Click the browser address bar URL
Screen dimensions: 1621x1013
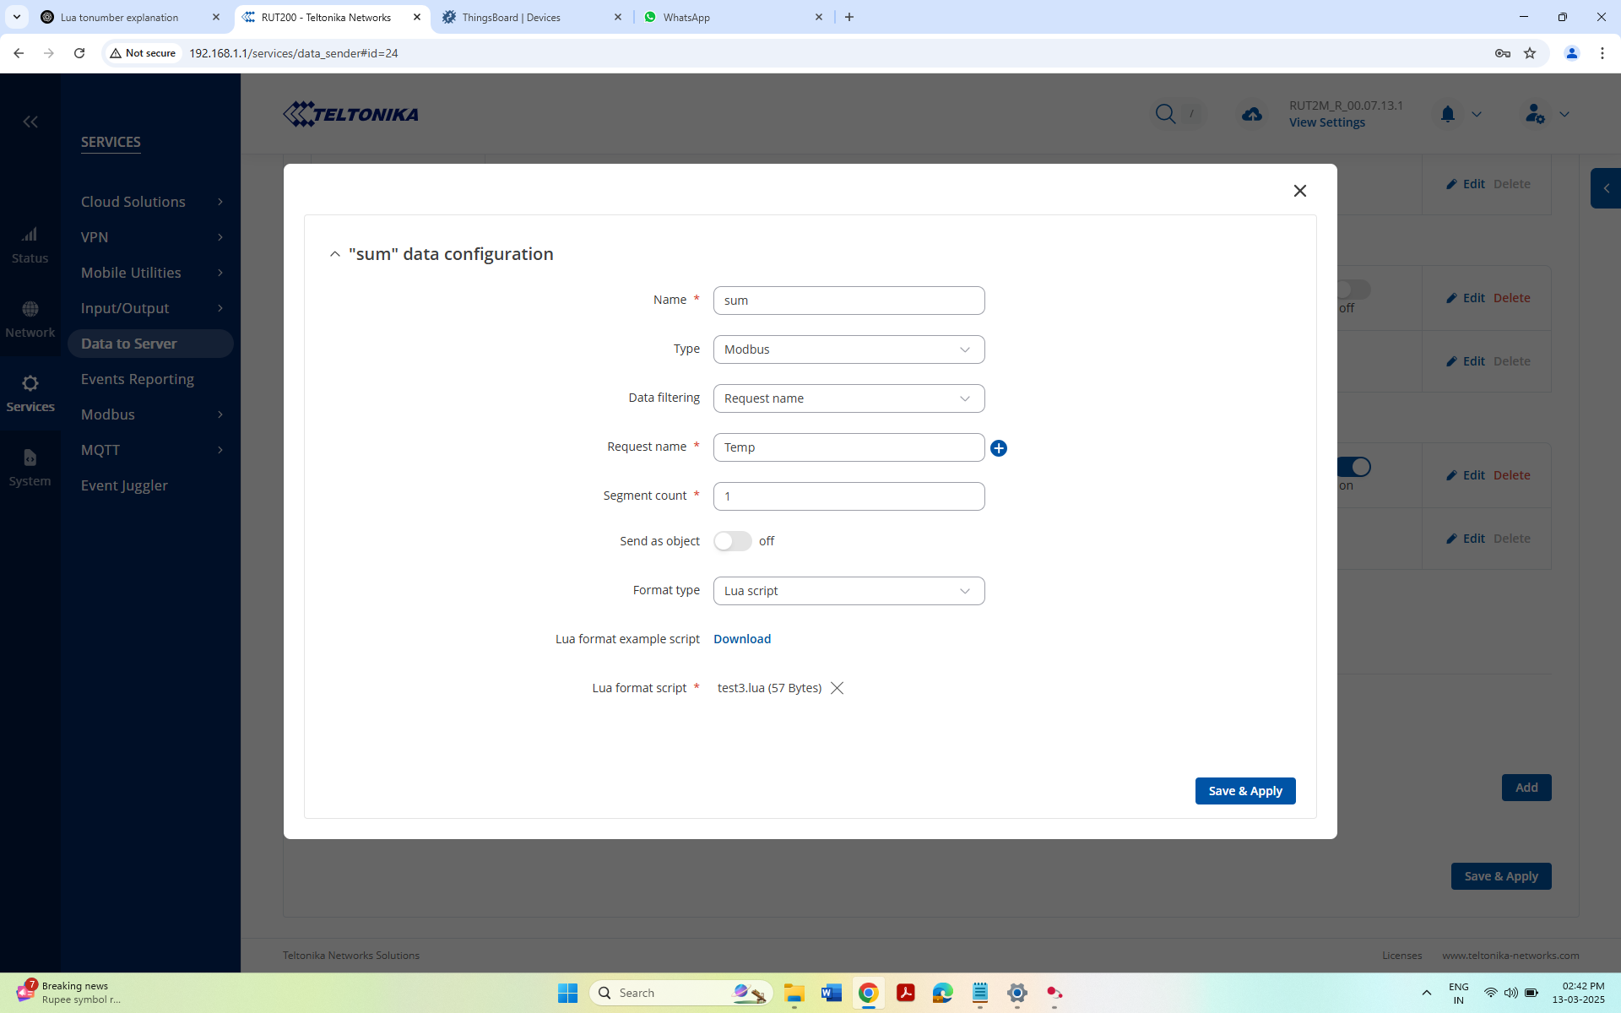294,53
